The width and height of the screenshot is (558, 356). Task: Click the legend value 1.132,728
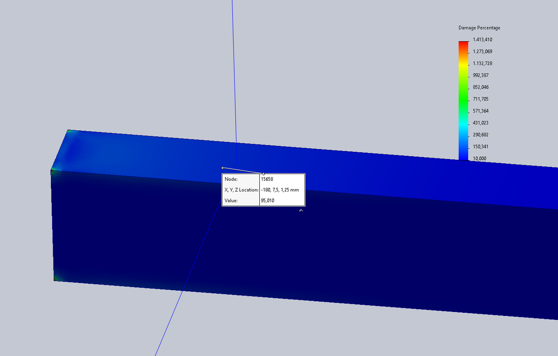[483, 63]
